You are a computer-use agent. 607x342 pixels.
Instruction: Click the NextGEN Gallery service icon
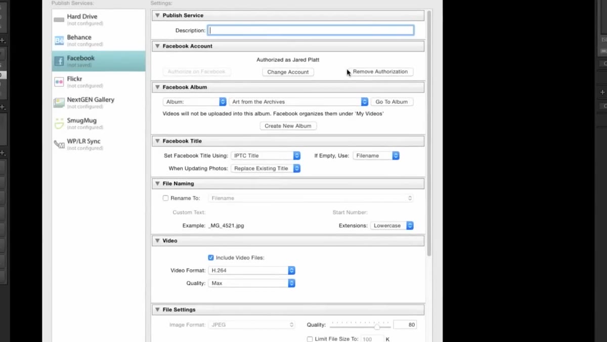point(59,103)
